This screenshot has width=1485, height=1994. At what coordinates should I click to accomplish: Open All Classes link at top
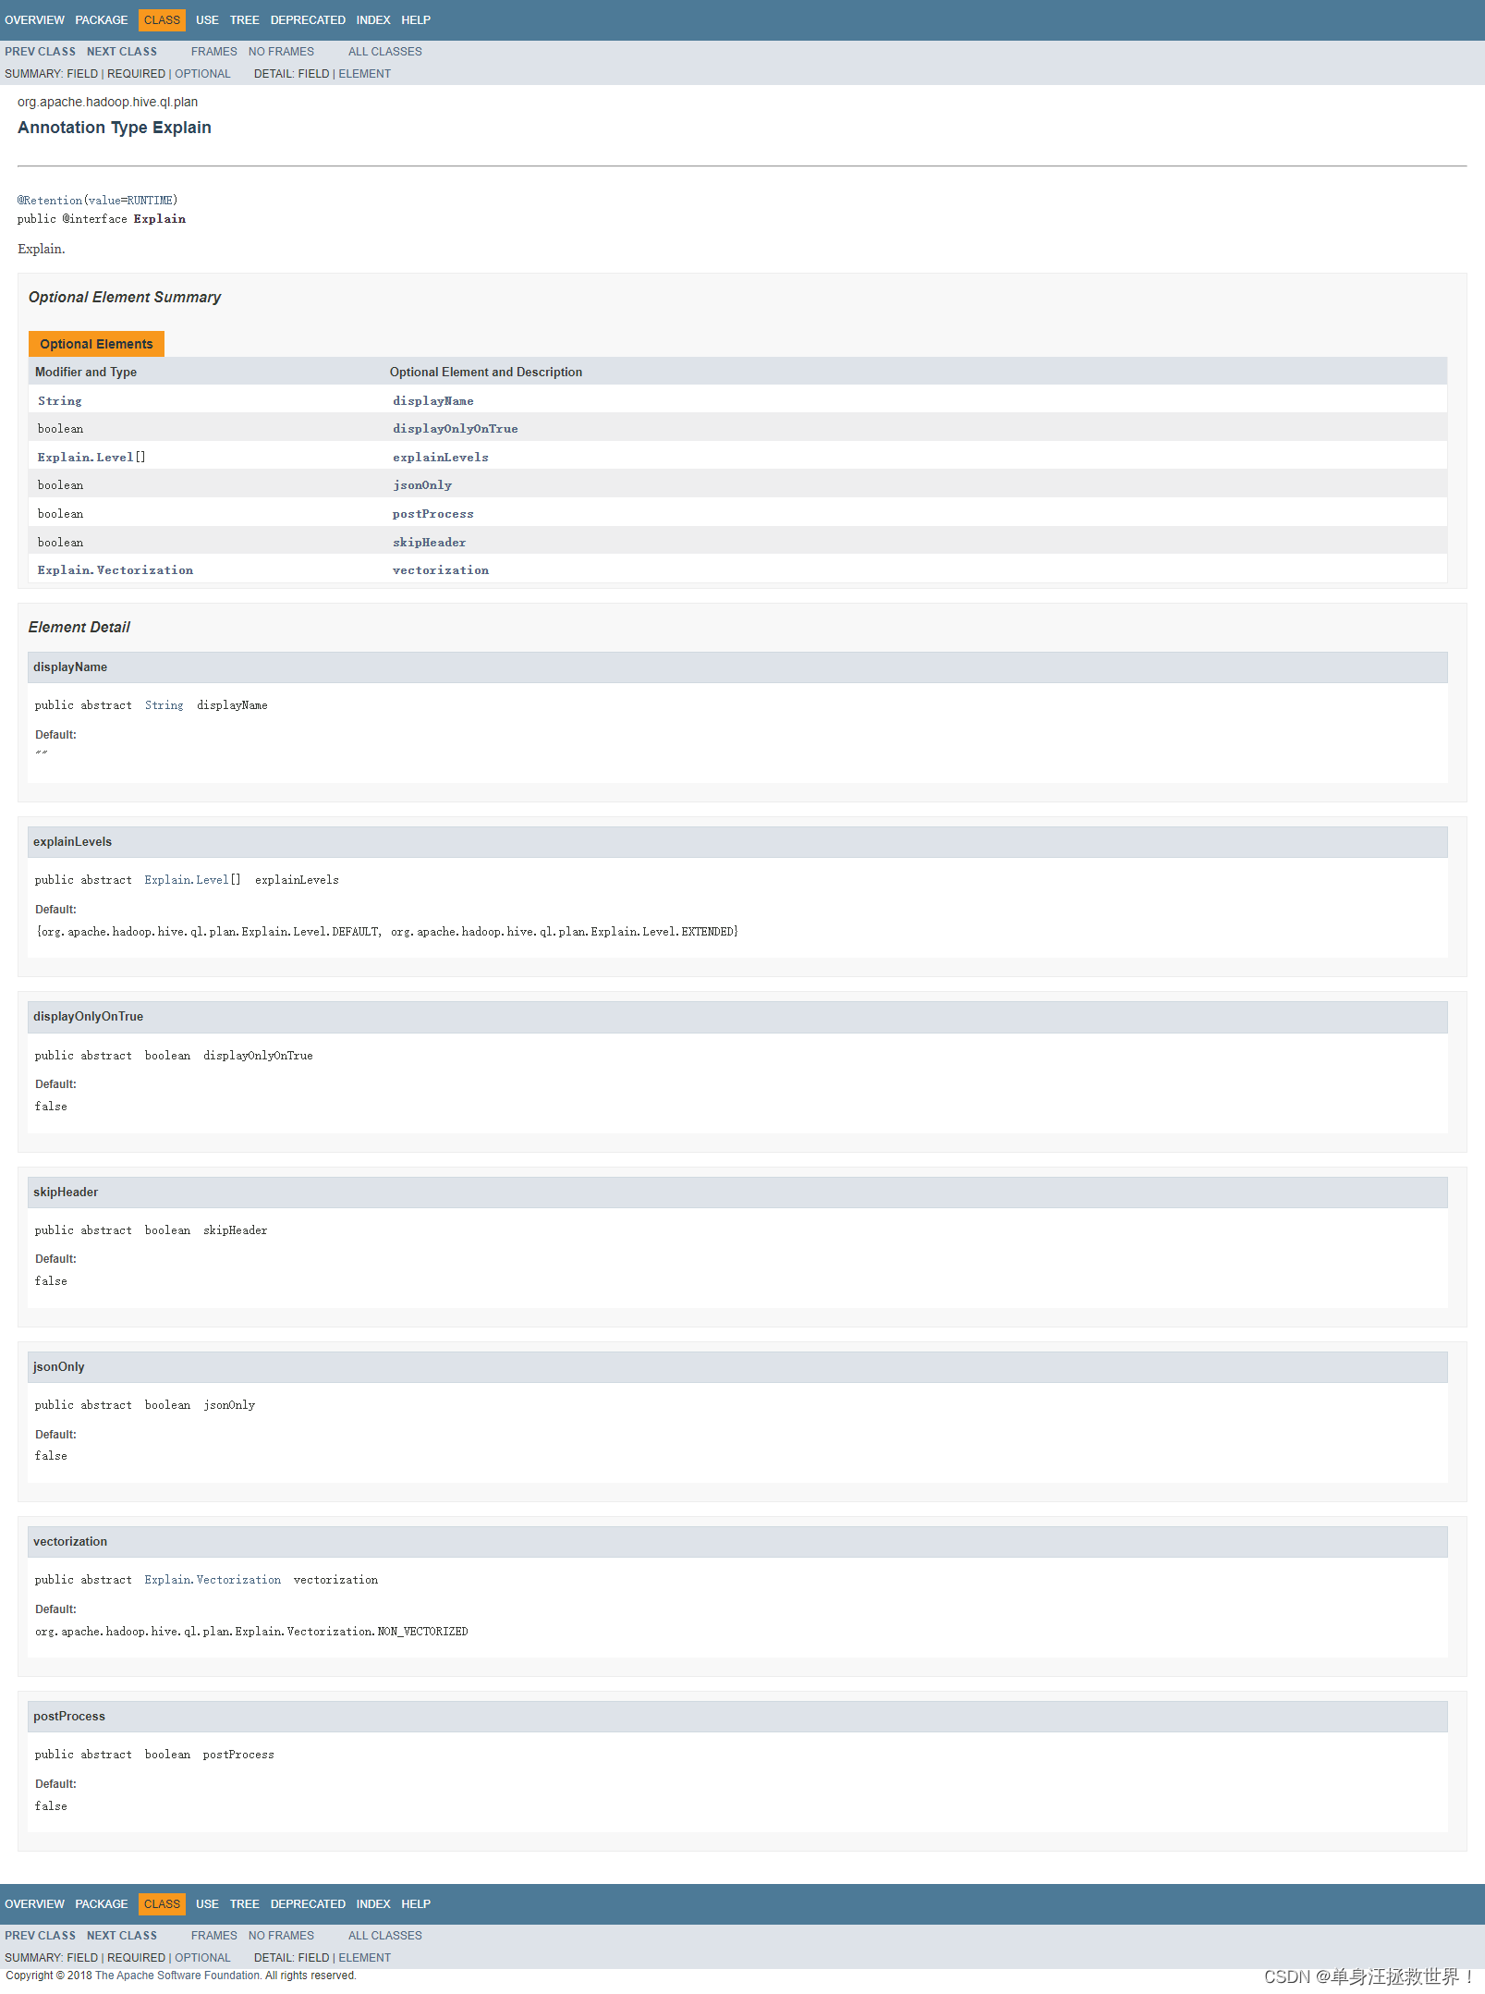pyautogui.click(x=385, y=52)
